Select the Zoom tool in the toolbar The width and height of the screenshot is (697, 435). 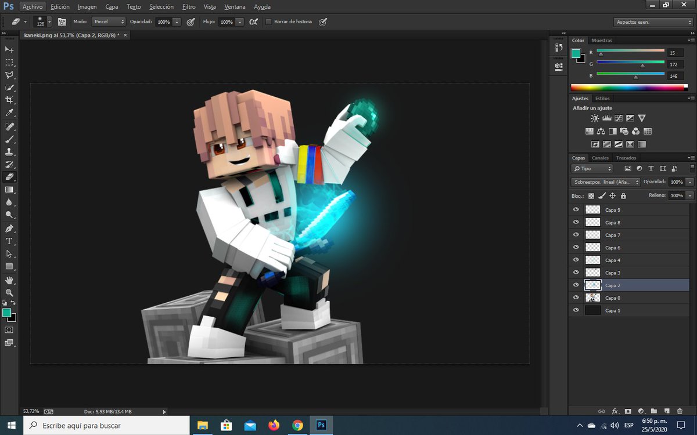[9, 214]
